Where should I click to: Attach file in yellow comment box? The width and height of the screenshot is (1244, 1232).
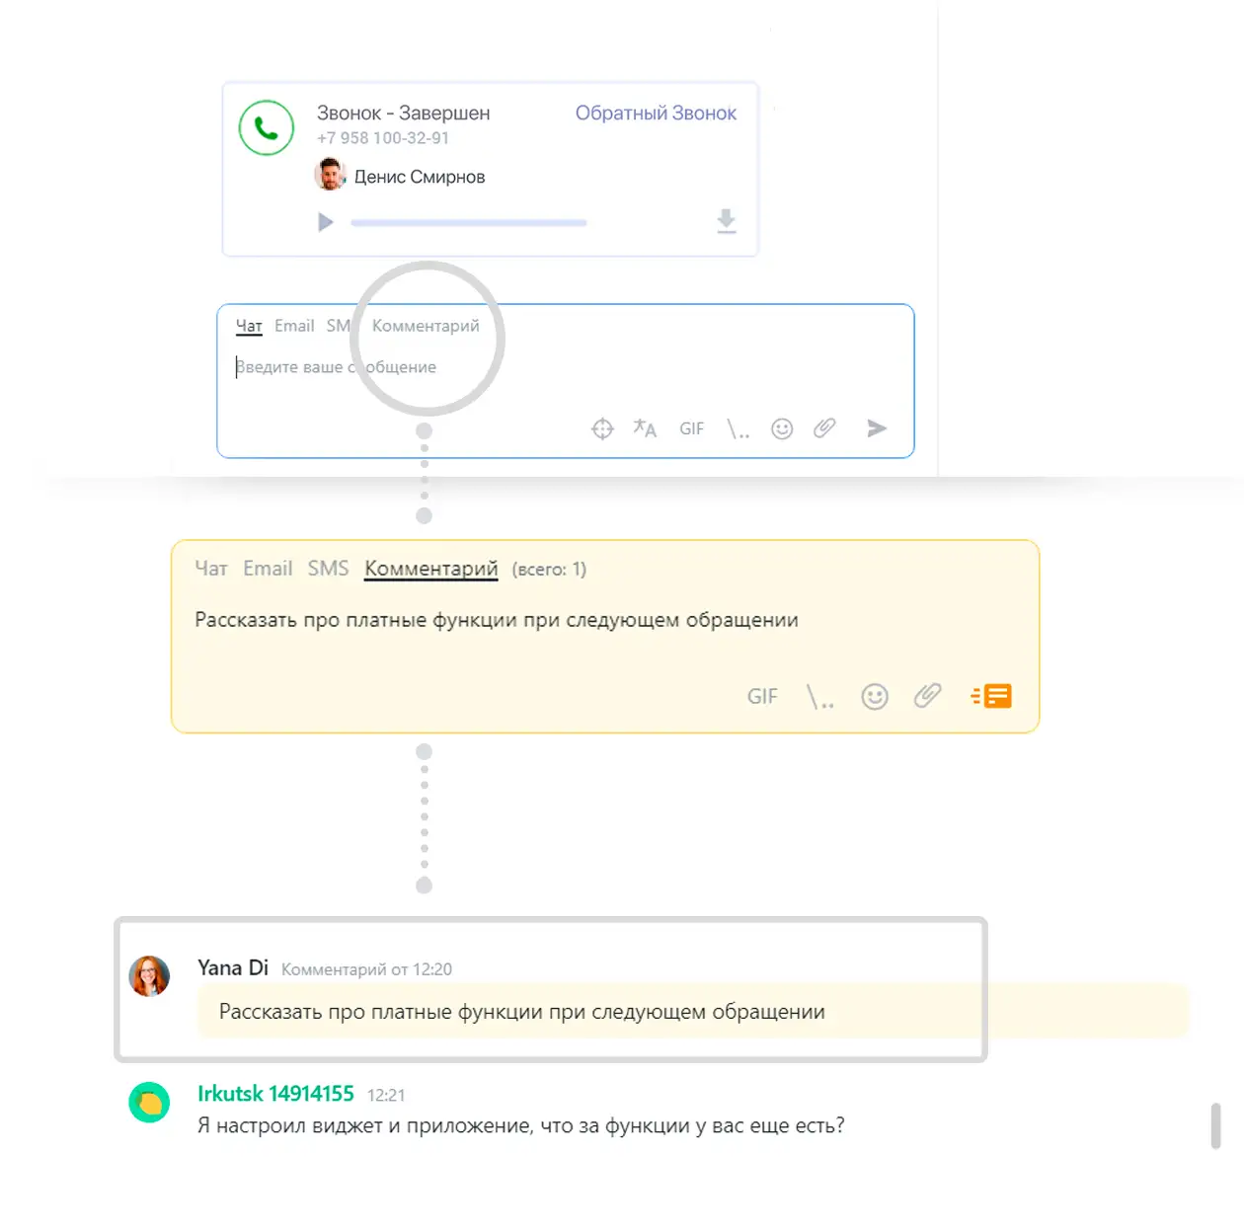point(927,696)
